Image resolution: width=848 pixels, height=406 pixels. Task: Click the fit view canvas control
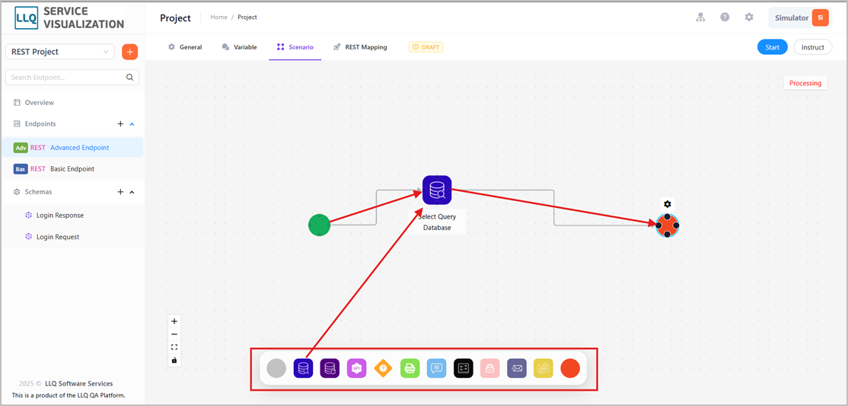[x=174, y=347]
